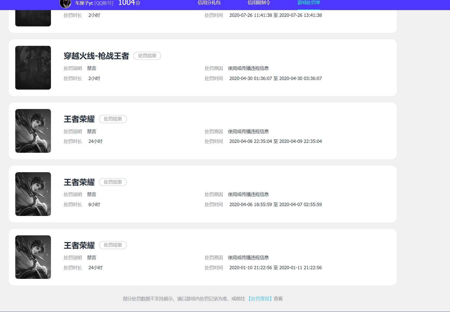The width and height of the screenshot is (450, 312).
Task: Open the 处罚查询 link
Action: tap(260, 299)
